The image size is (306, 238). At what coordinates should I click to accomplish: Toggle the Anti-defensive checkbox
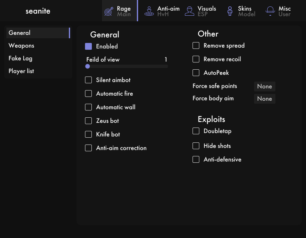[196, 159]
